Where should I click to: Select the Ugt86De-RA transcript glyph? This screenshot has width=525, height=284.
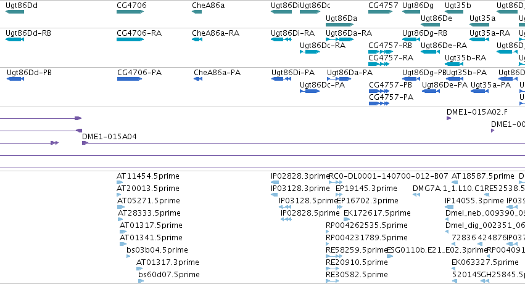(x=430, y=52)
